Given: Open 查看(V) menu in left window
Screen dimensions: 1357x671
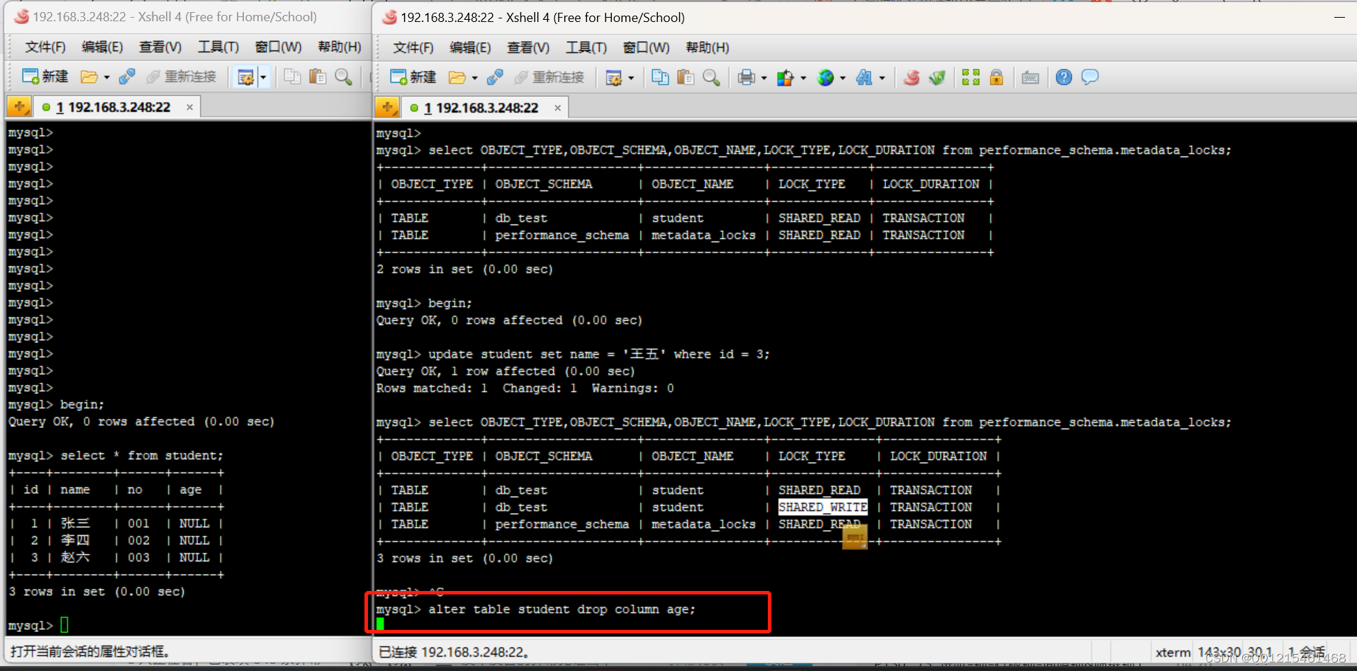Looking at the screenshot, I should 160,47.
